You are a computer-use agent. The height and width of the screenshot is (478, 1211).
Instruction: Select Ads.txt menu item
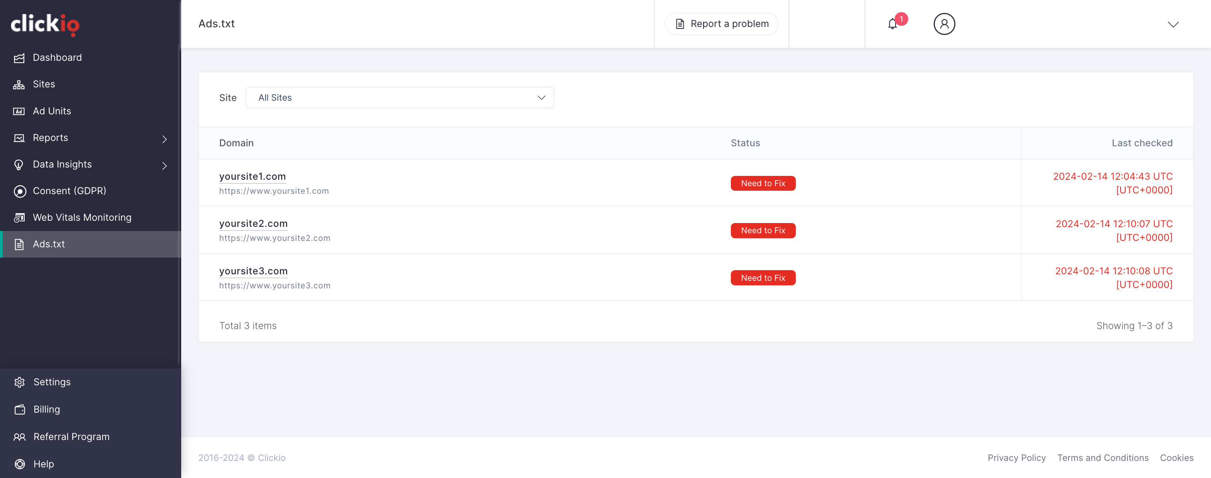coord(90,244)
